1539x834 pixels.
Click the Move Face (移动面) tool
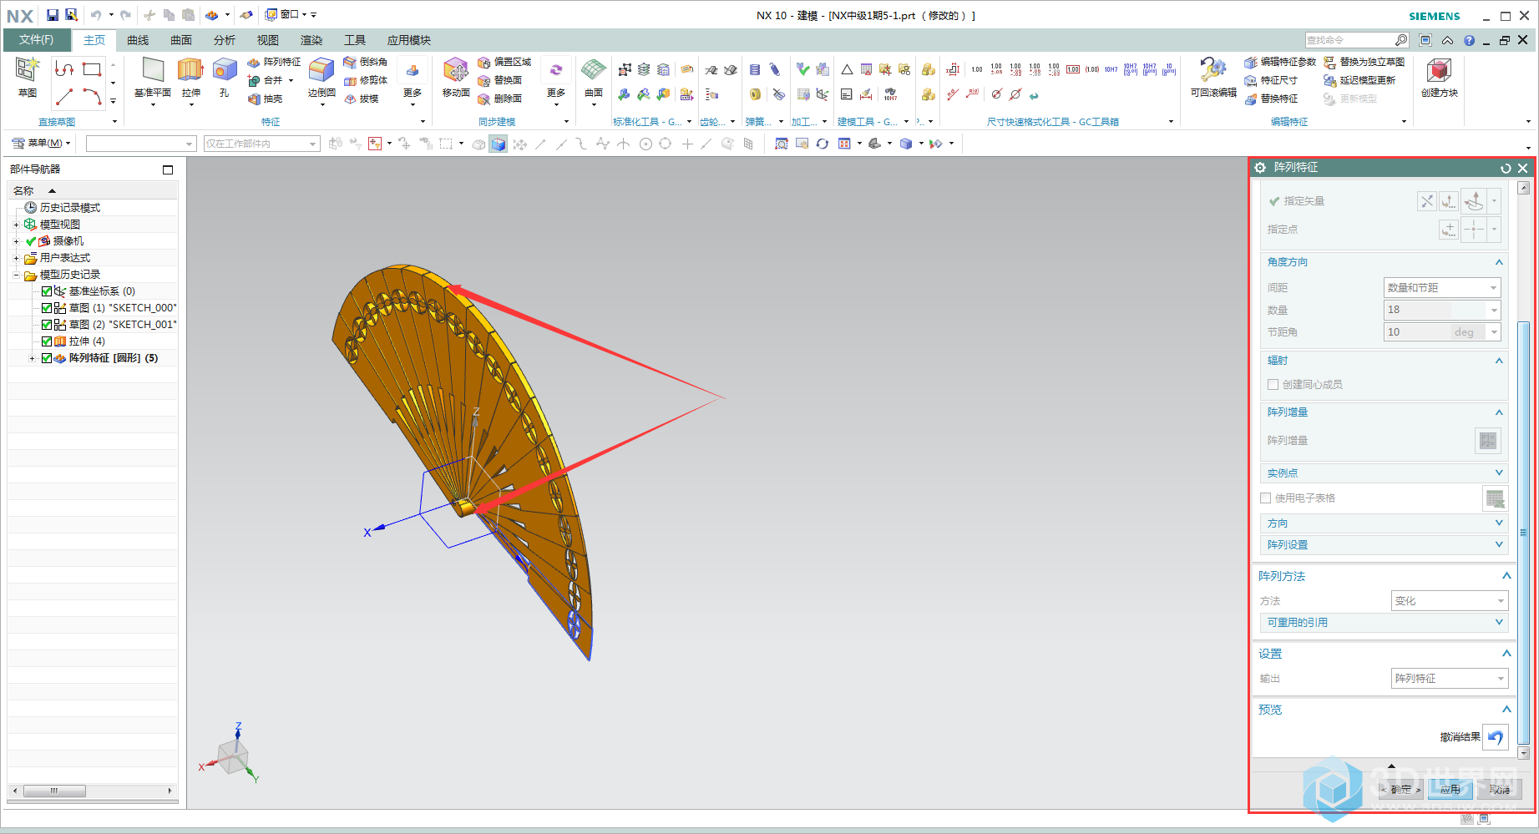456,77
